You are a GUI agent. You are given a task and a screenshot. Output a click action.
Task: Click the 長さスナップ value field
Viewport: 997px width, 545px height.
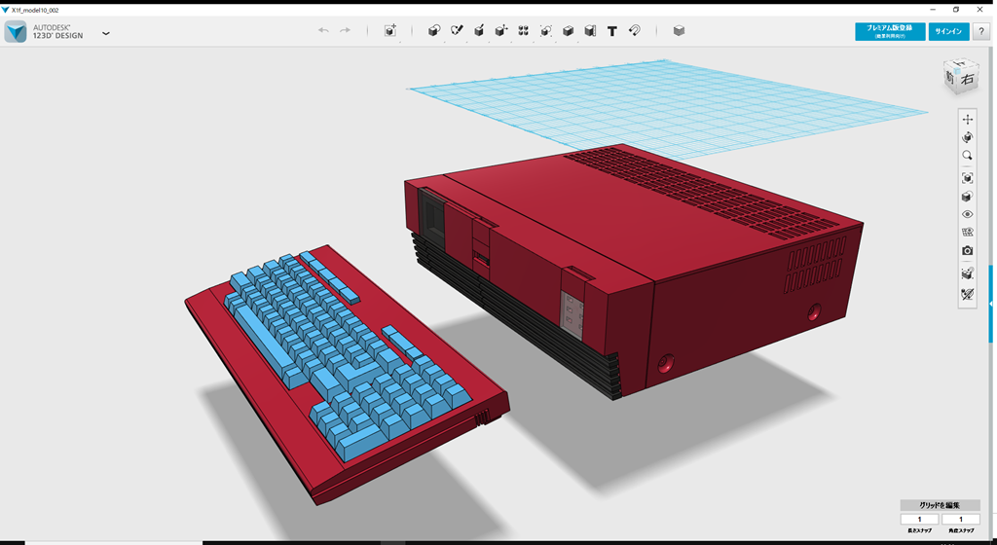tap(919, 520)
